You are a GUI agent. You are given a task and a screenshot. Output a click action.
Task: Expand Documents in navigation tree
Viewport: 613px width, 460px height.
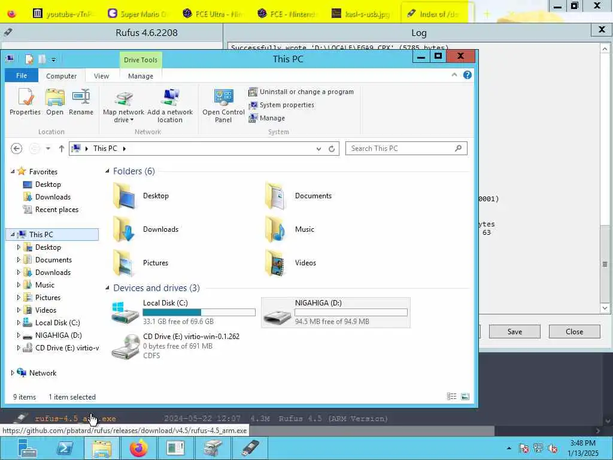[x=19, y=260]
